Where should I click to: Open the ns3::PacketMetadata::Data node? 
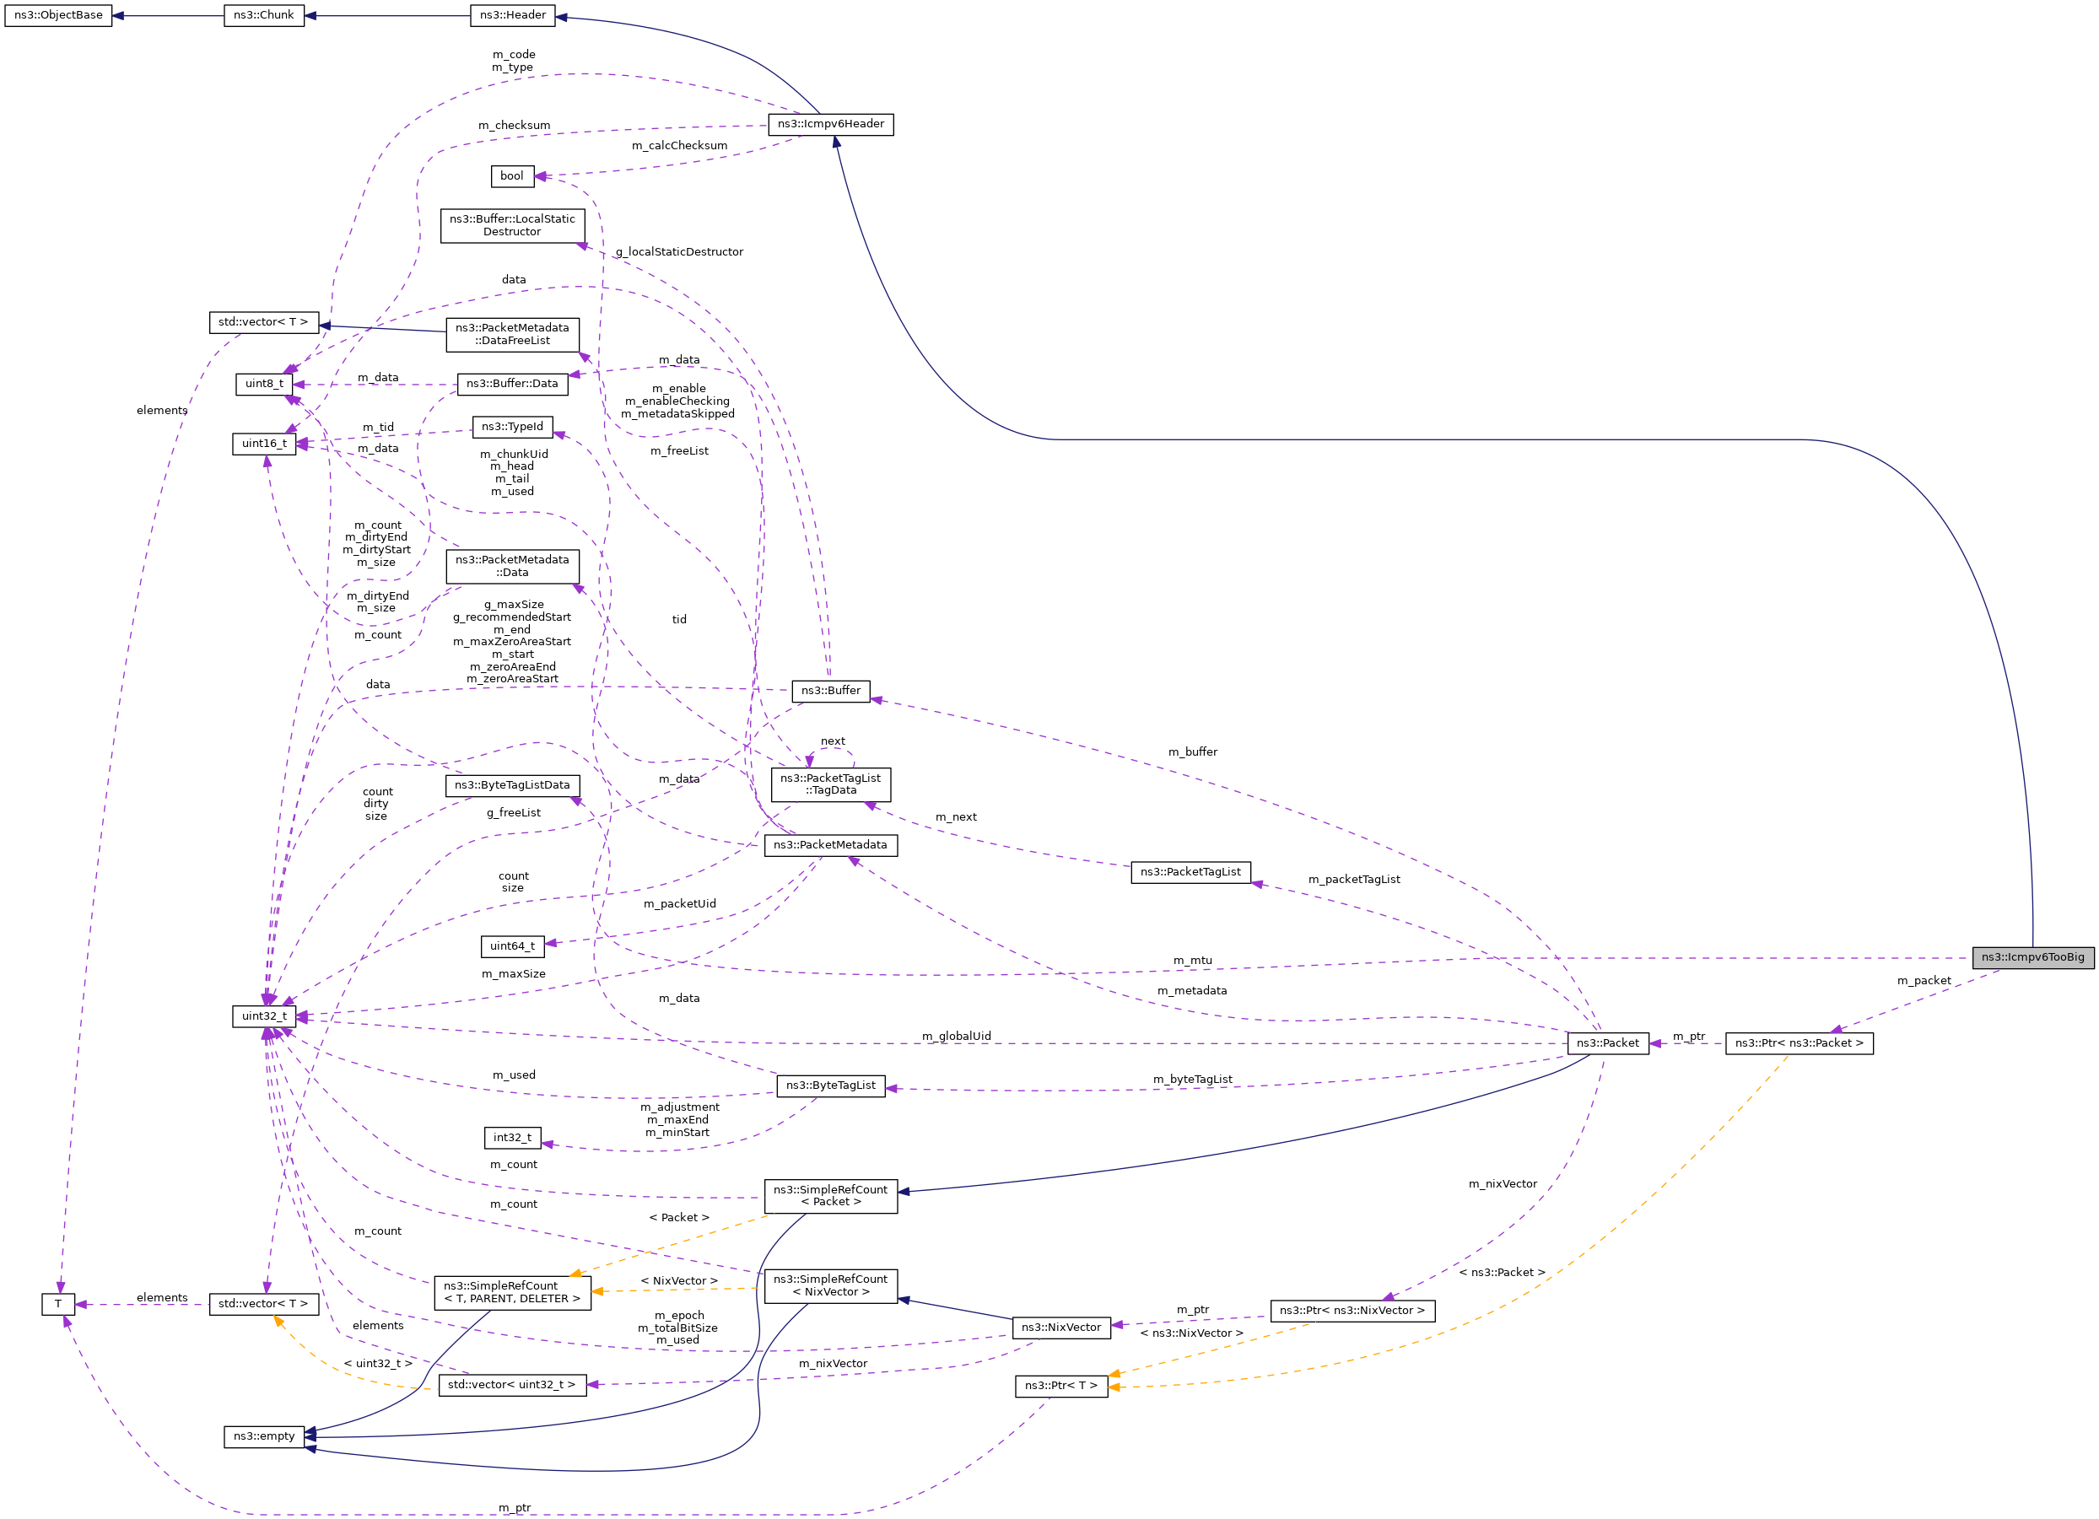pyautogui.click(x=513, y=566)
